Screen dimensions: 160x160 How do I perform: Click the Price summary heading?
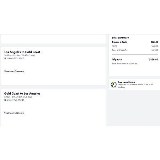(121, 38)
